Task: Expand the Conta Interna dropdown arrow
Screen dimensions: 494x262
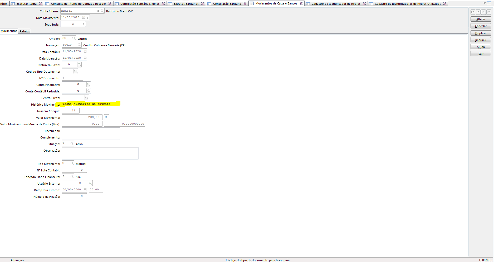Action: click(x=98, y=11)
